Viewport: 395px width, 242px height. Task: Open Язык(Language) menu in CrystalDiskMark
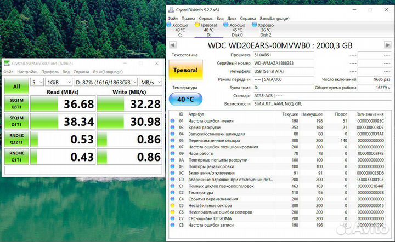(x=108, y=72)
